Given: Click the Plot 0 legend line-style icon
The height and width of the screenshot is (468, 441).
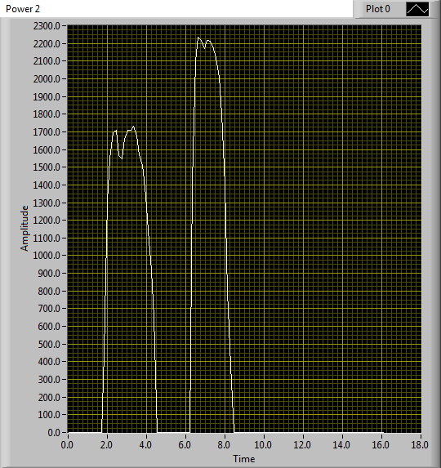Looking at the screenshot, I should tap(417, 9).
